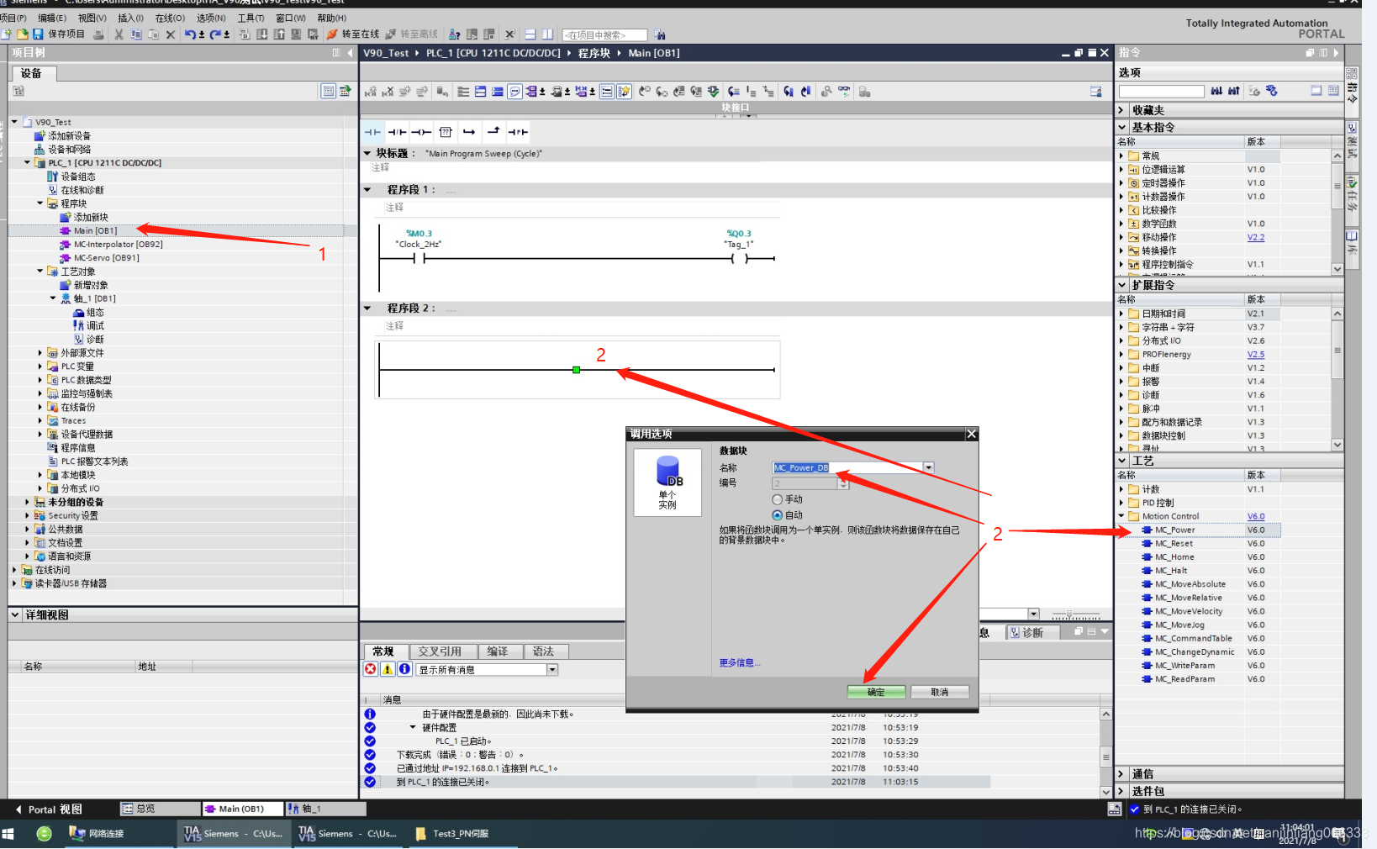Toggle warning messages filter icon

coord(388,669)
